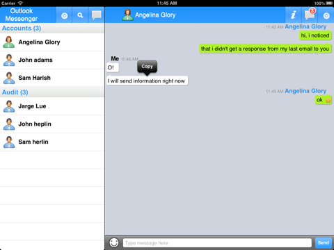The width and height of the screenshot is (334, 250).
Task: Click John heplin's avatar icon
Action: (x=9, y=124)
